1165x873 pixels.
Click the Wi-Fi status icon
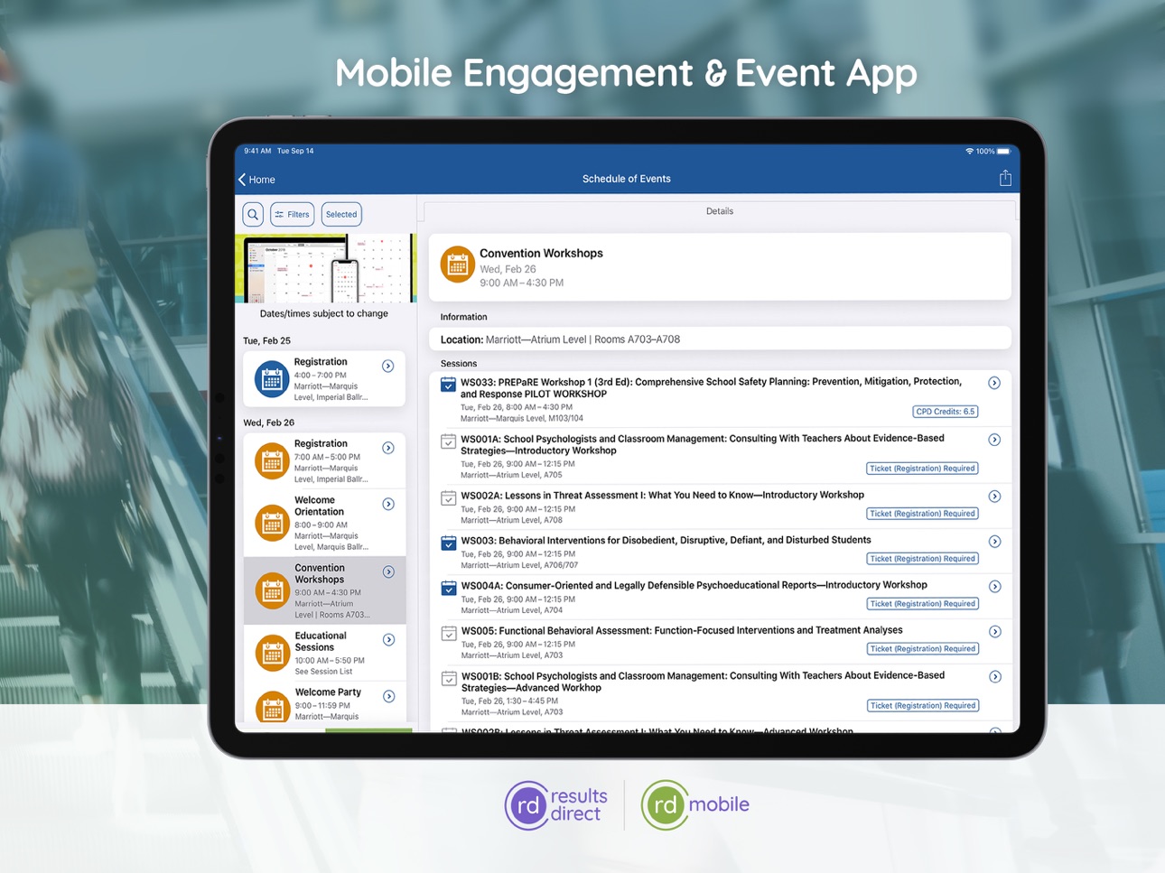pyautogui.click(x=969, y=152)
